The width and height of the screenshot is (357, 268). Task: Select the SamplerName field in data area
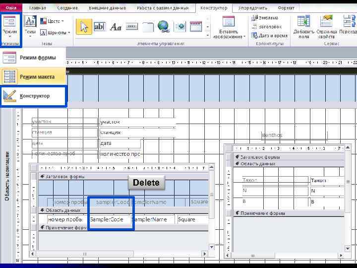(153, 219)
